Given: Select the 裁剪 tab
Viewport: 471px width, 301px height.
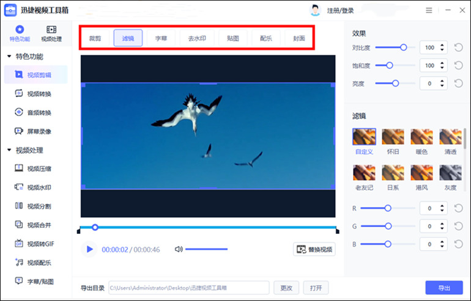Looking at the screenshot, I should pyautogui.click(x=95, y=38).
